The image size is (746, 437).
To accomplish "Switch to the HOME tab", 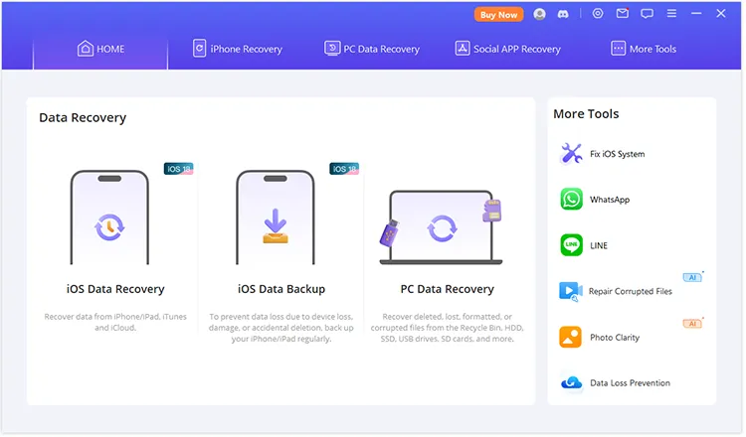I will coord(100,49).
